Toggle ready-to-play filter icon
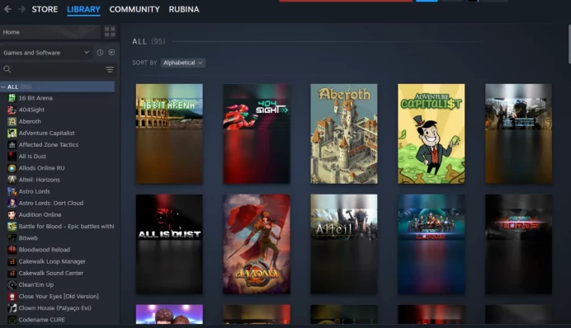This screenshot has width=571, height=328. [x=111, y=53]
